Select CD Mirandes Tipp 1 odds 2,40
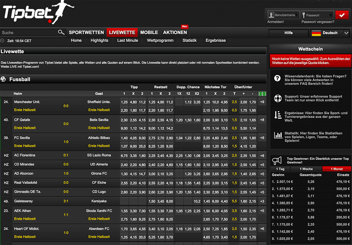352x245 pixels. coord(124,165)
